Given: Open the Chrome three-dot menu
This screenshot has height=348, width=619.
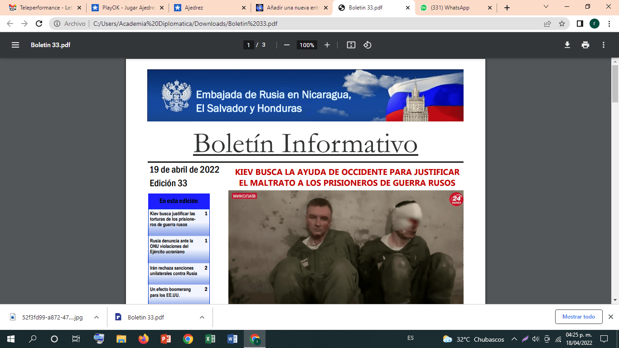Looking at the screenshot, I should click(609, 24).
